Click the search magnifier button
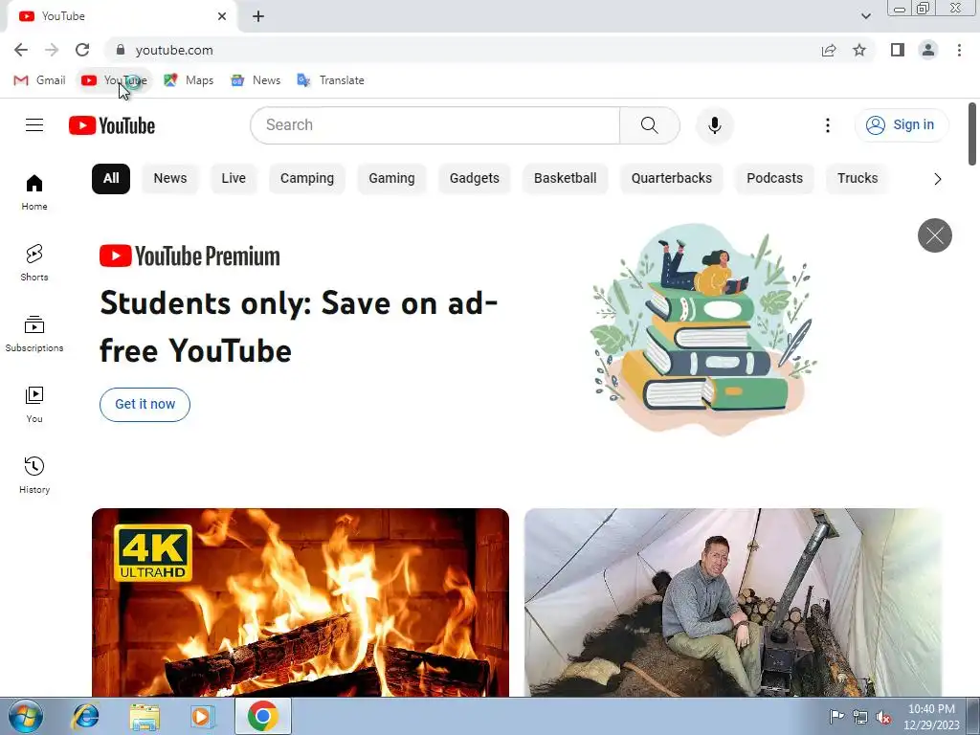 coord(650,125)
